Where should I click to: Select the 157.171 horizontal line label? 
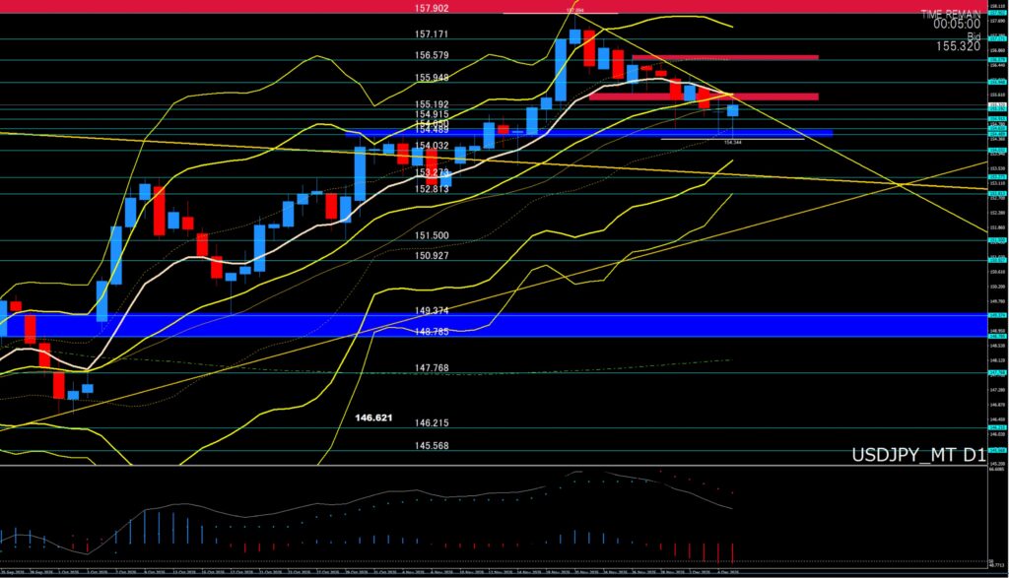[432, 33]
